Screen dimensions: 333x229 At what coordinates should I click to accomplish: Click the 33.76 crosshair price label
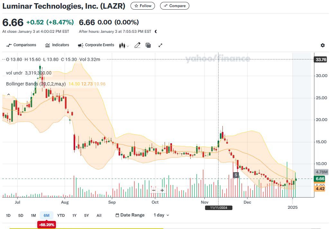321,59
